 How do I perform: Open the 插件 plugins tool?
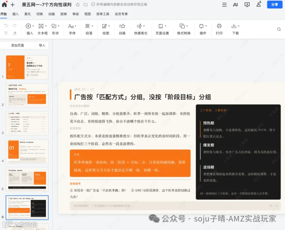click(203, 29)
